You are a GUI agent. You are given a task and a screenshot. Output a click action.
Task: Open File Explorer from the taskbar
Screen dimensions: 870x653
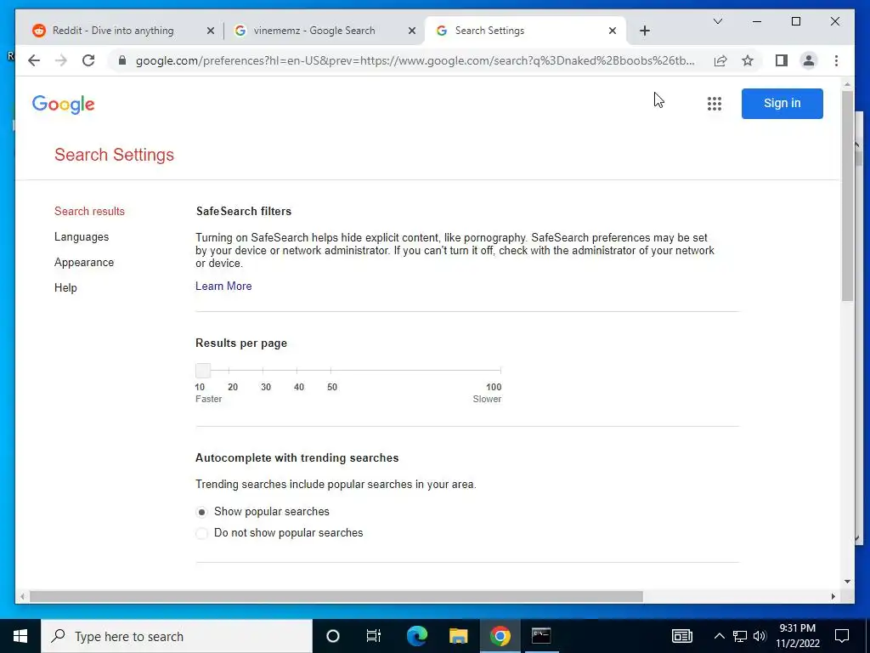tap(458, 636)
